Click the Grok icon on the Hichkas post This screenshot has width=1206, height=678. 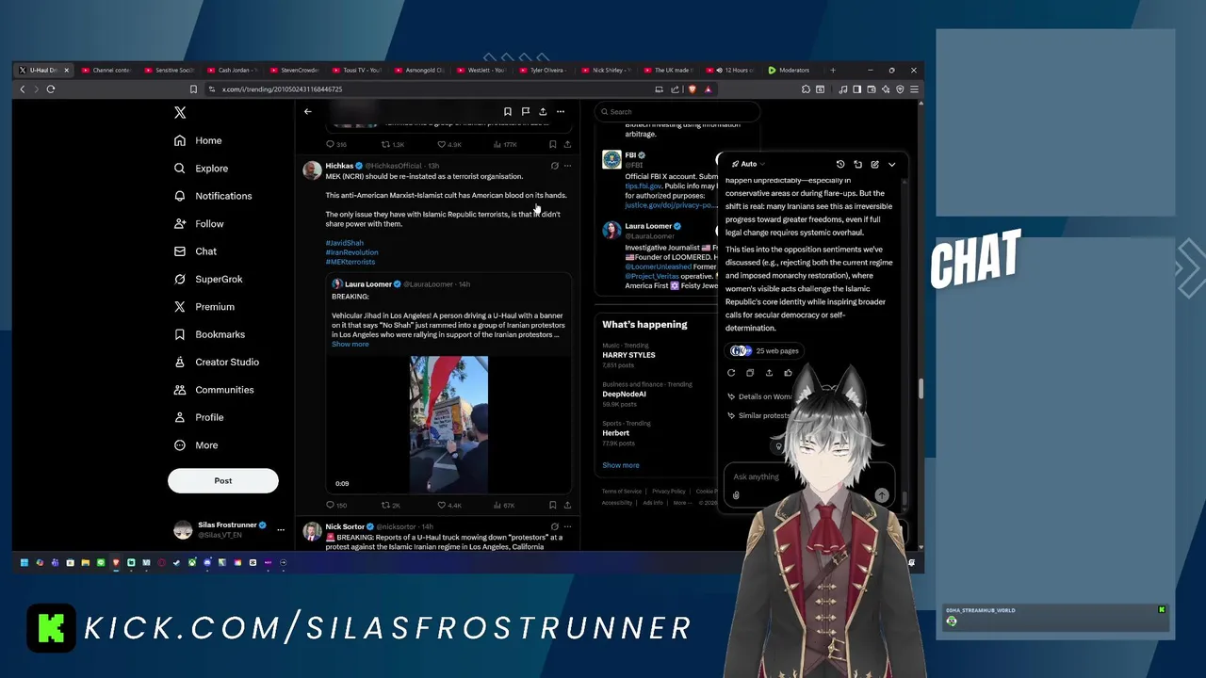pyautogui.click(x=554, y=166)
